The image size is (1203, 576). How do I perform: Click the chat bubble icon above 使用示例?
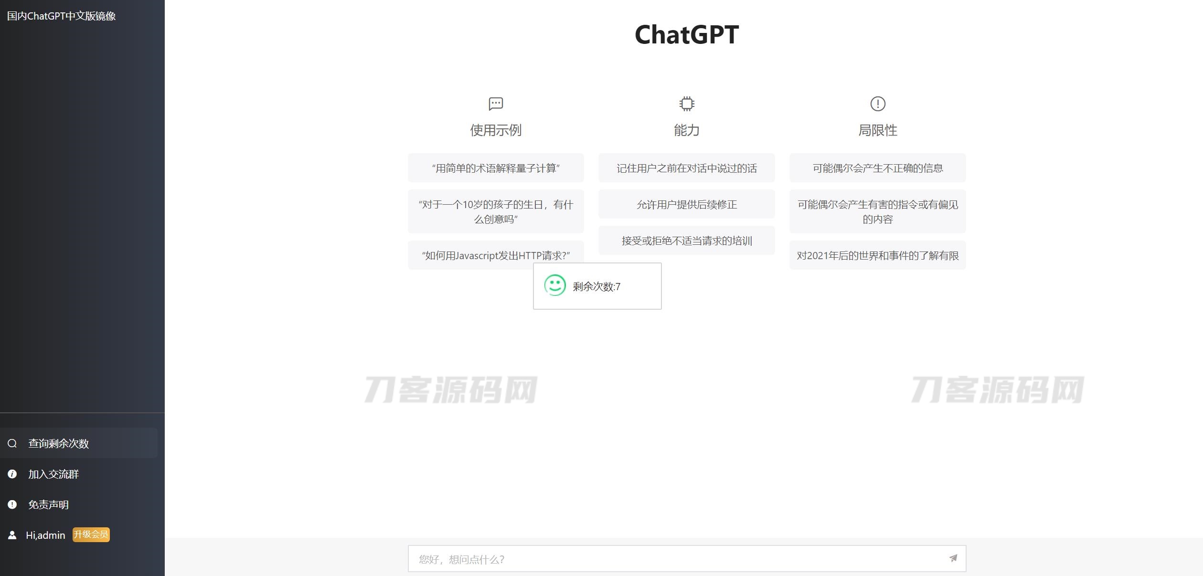tap(496, 104)
